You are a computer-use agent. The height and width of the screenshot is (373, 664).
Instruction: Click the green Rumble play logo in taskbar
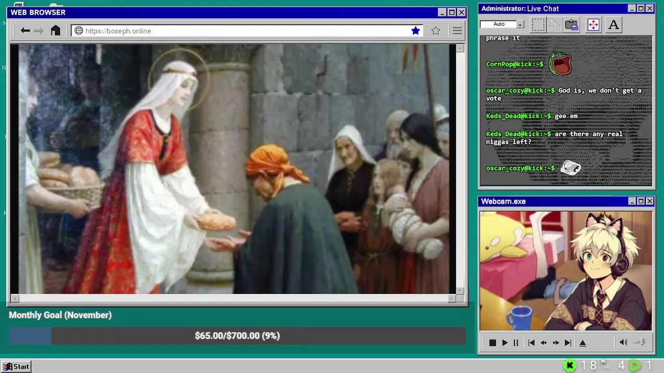(635, 366)
